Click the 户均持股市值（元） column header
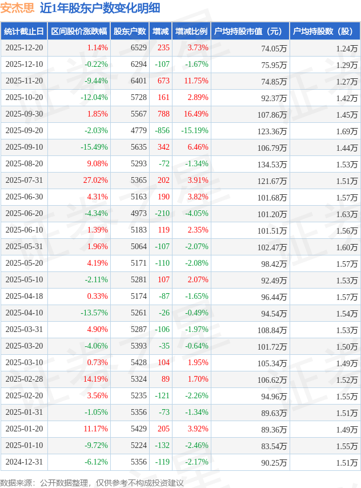 coord(250,31)
